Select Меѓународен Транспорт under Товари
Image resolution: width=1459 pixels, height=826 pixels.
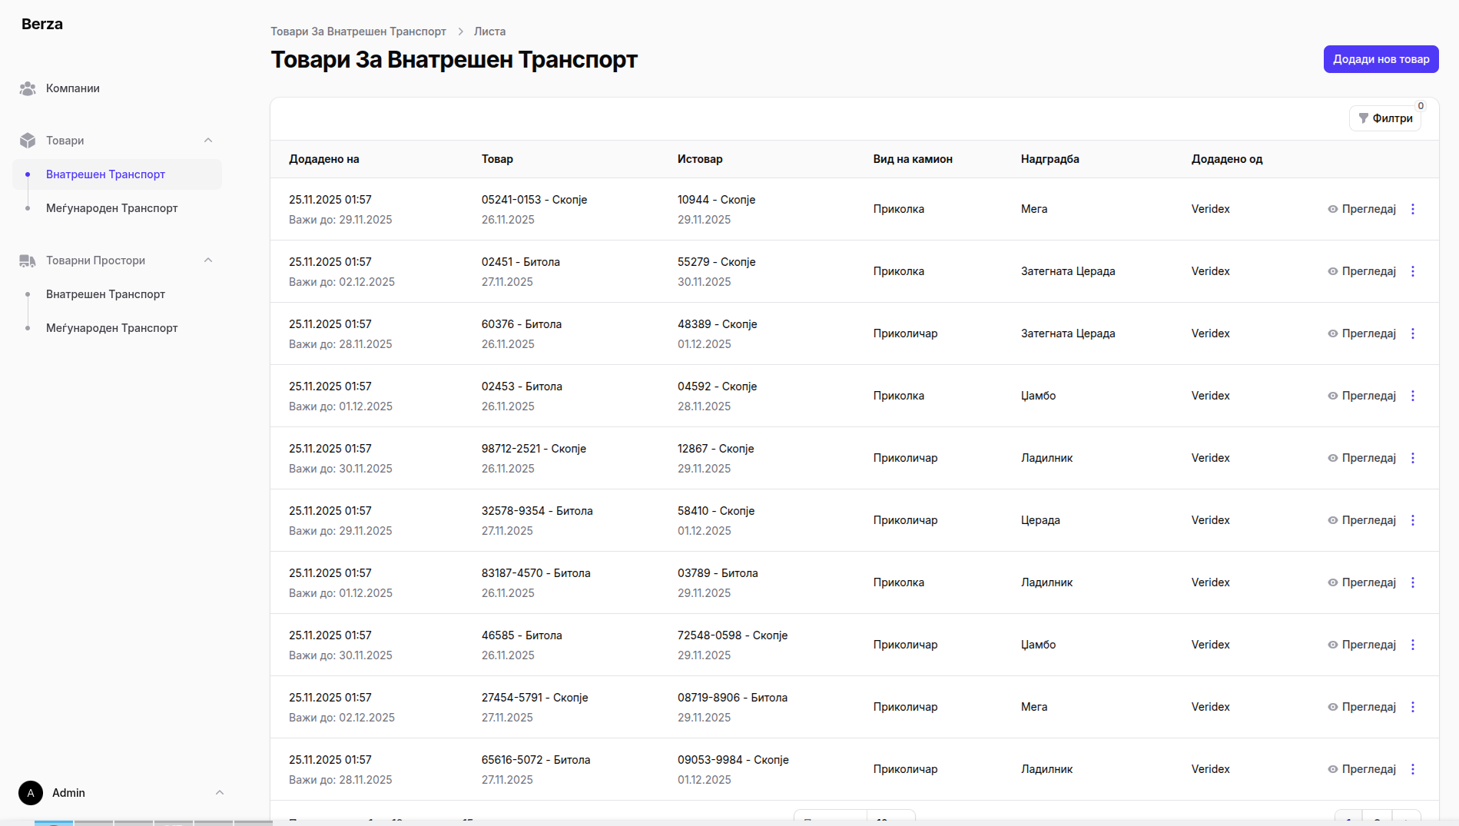[x=111, y=208]
